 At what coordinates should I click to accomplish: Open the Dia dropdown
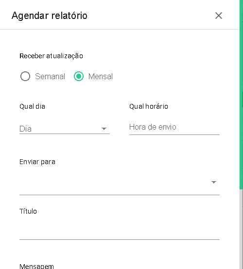pyautogui.click(x=65, y=129)
